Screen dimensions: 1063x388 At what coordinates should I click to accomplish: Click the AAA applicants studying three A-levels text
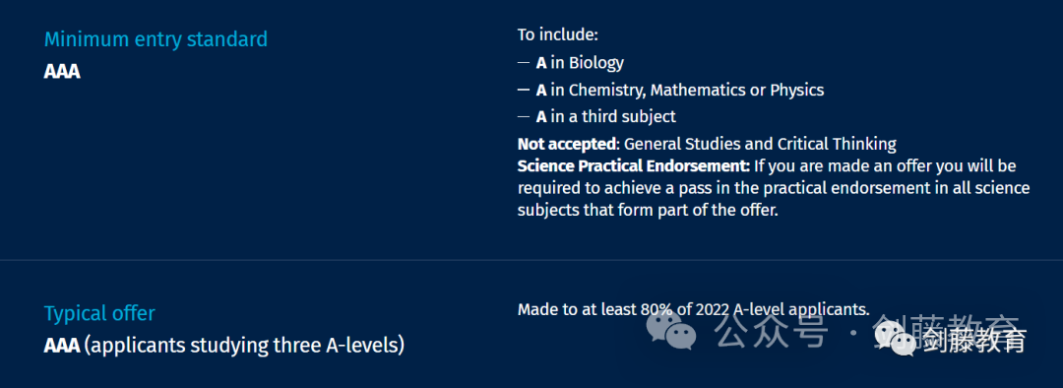coord(224,346)
